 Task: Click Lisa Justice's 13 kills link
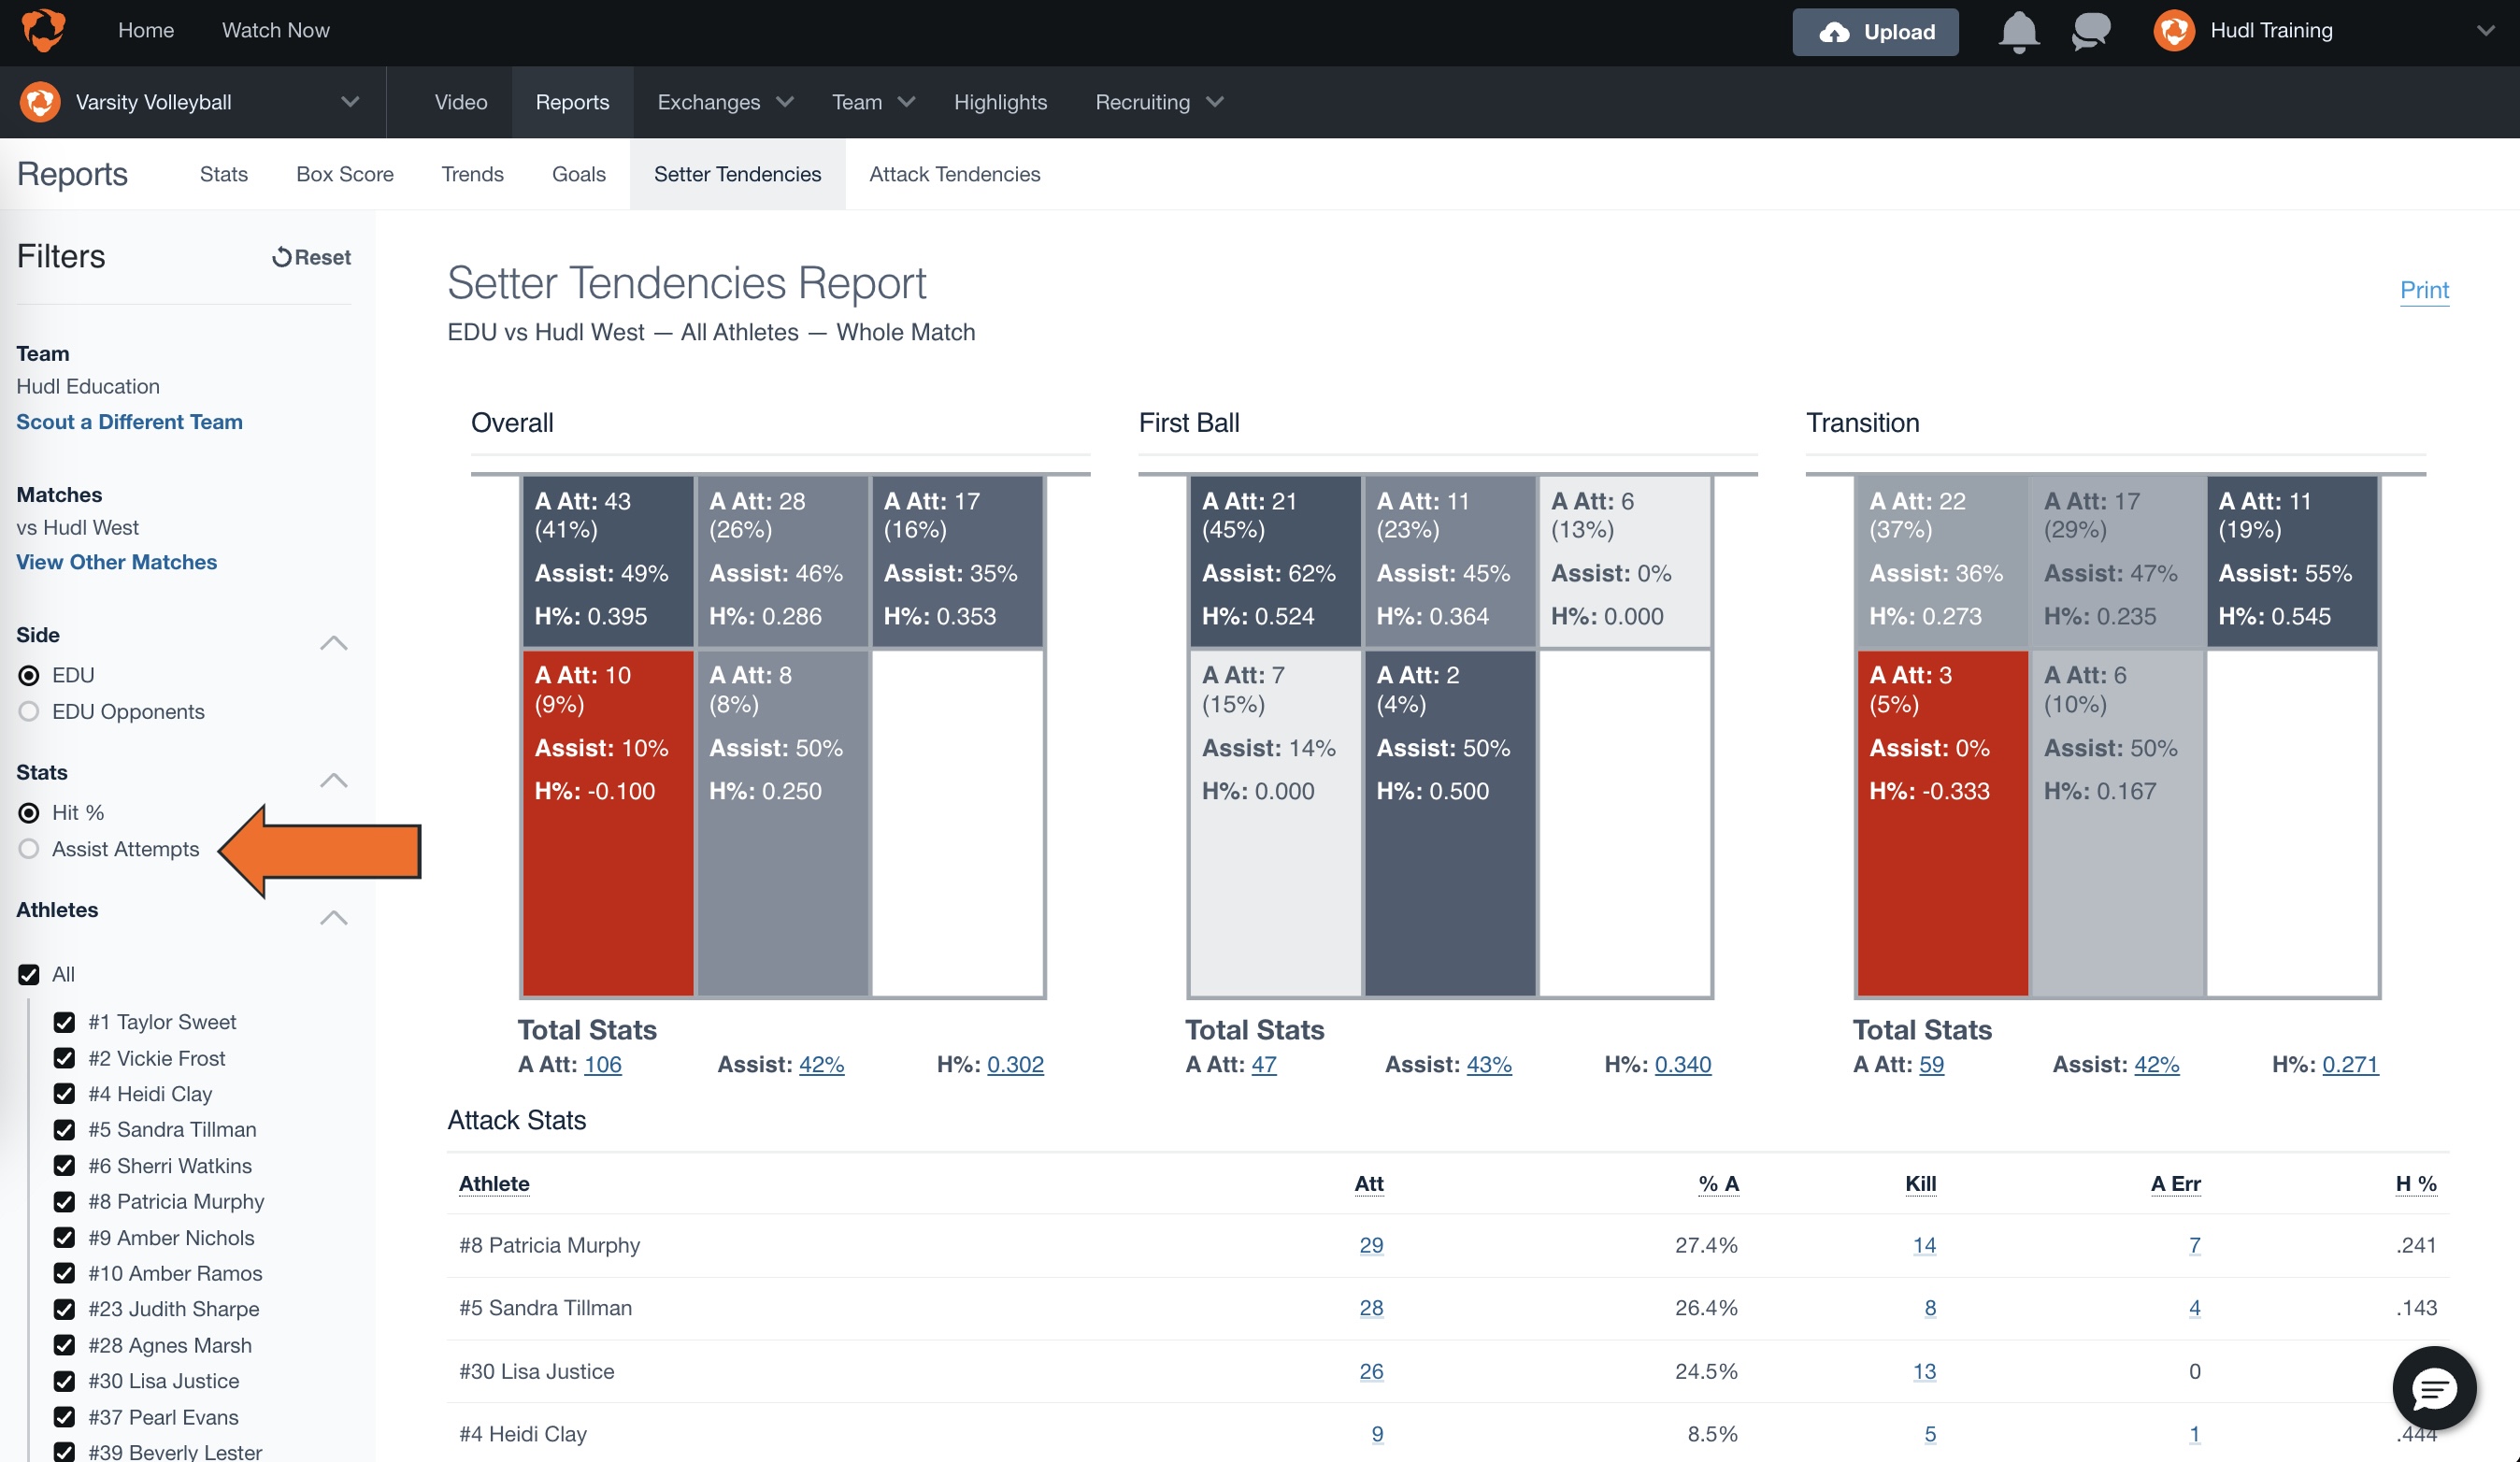tap(1924, 1371)
